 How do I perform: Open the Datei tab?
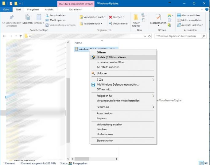pyautogui.click(x=6, y=10)
